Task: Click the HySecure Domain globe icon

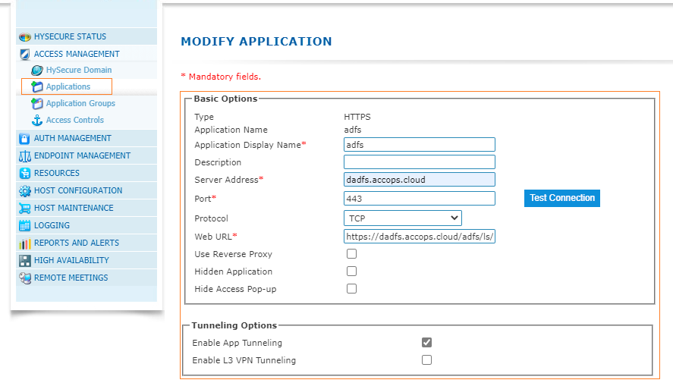Action: point(36,71)
